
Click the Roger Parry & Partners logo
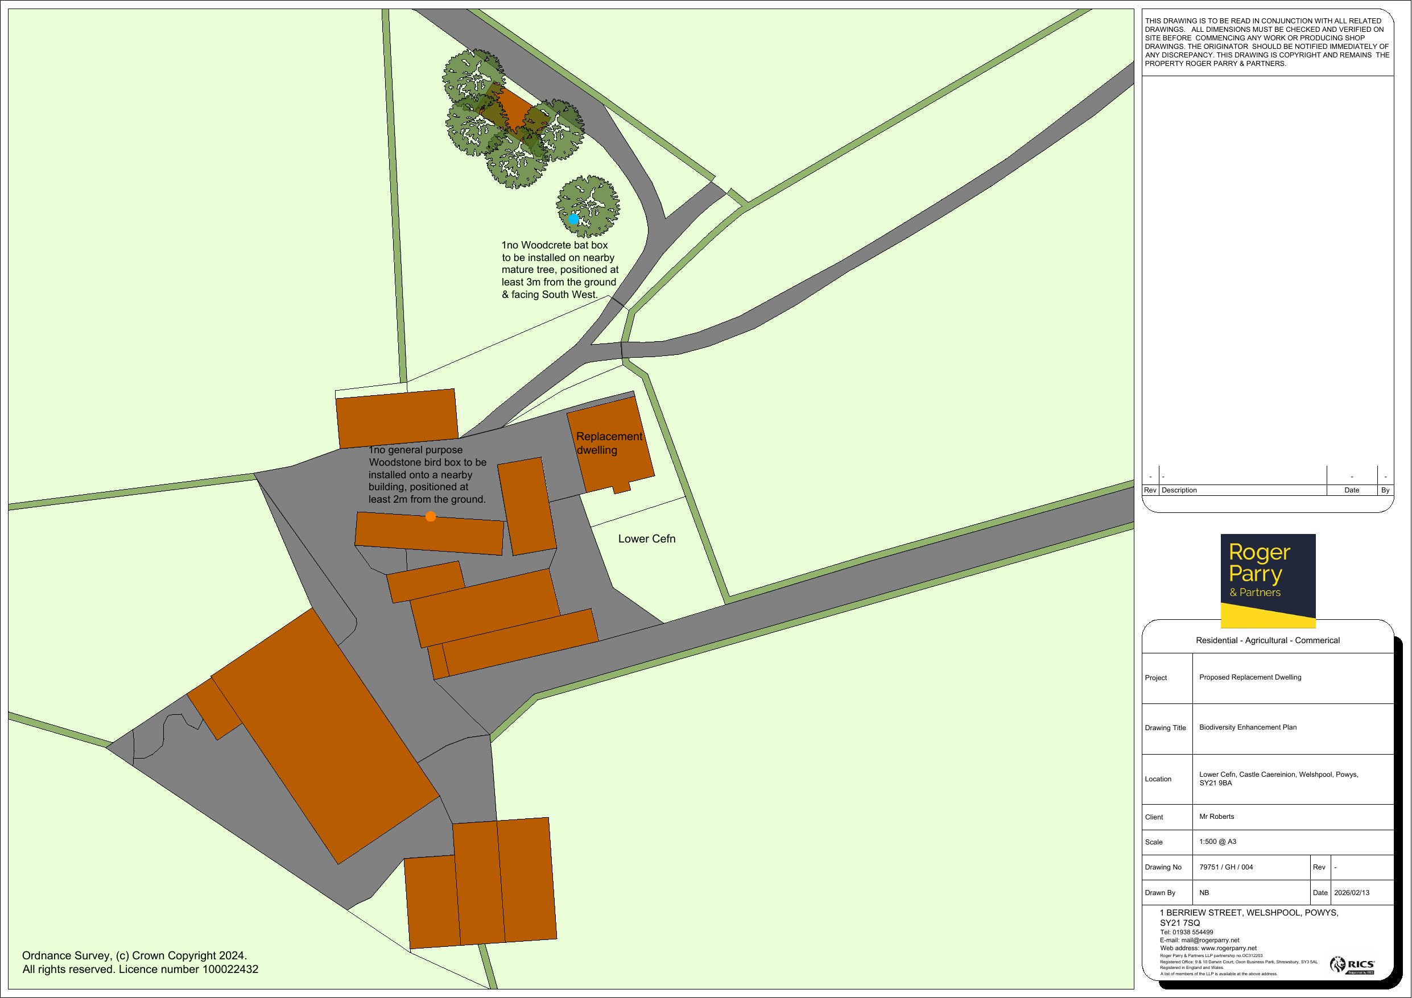coord(1268,580)
